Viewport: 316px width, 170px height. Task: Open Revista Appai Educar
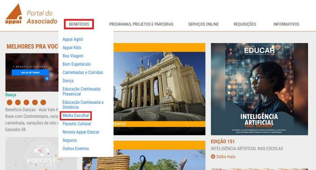pos(81,132)
